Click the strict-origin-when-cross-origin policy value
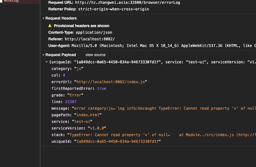The width and height of the screenshot is (256, 167). coord(113,9)
